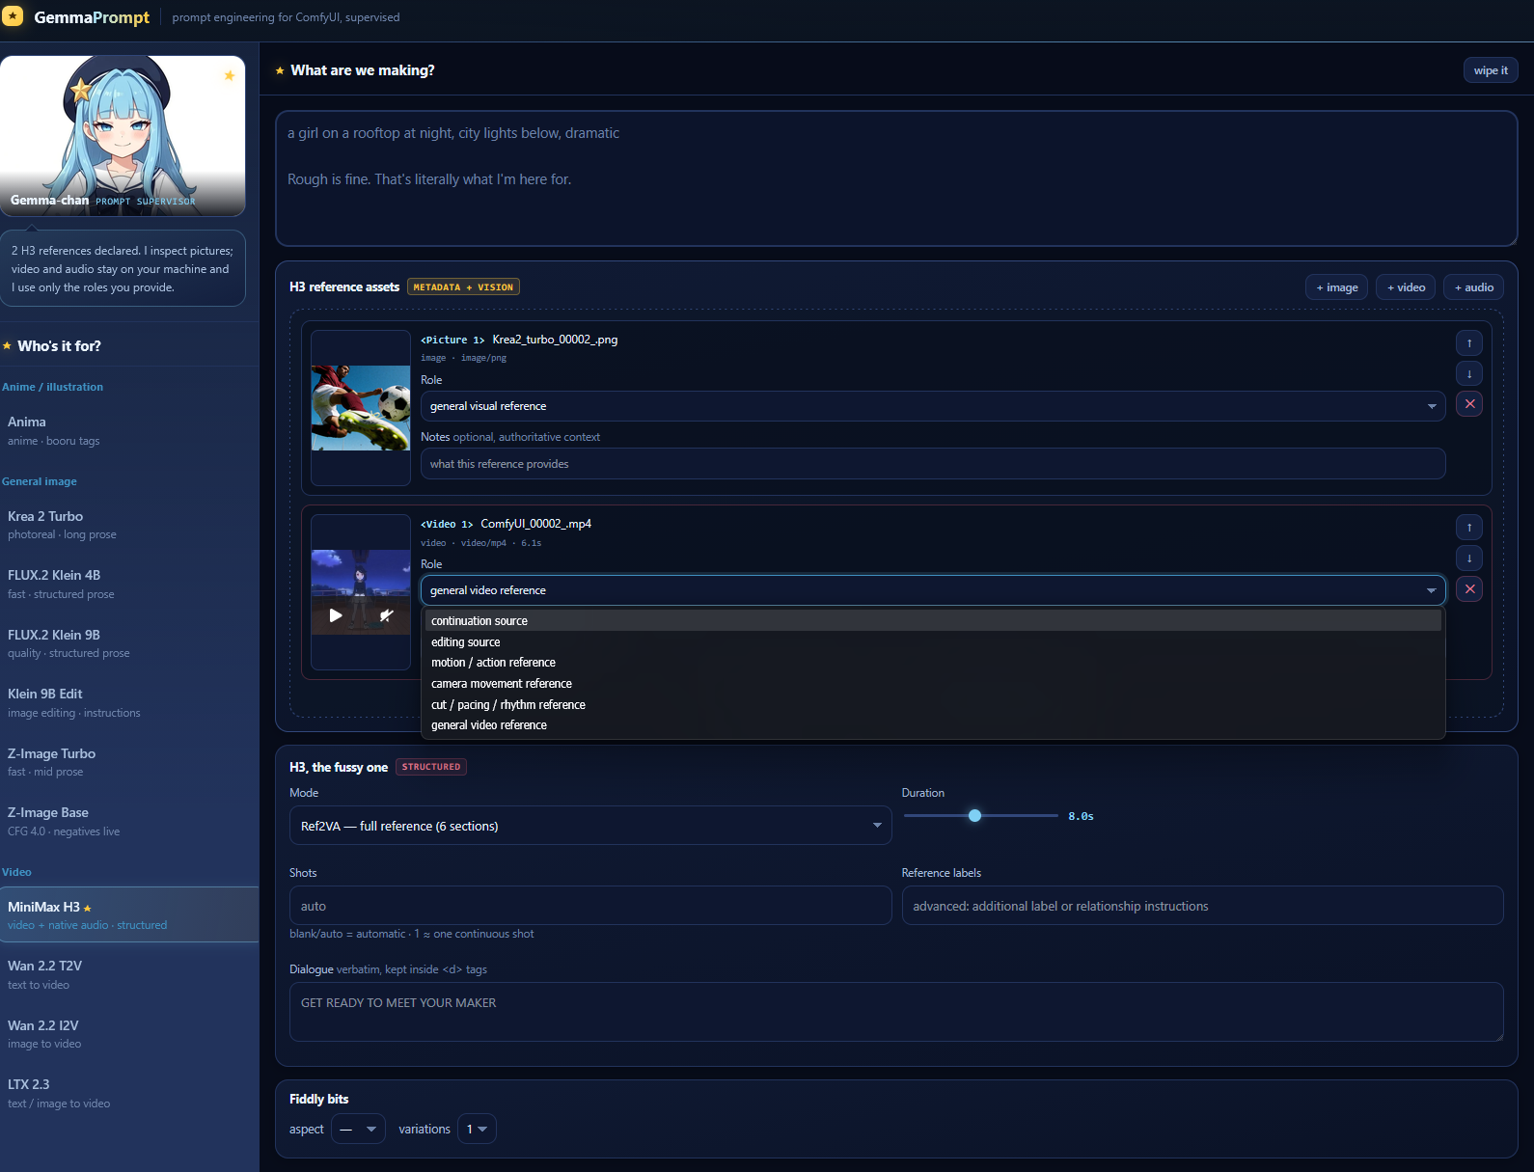Click Gemma-chan's portrait image
1534x1172 pixels.
tap(123, 136)
